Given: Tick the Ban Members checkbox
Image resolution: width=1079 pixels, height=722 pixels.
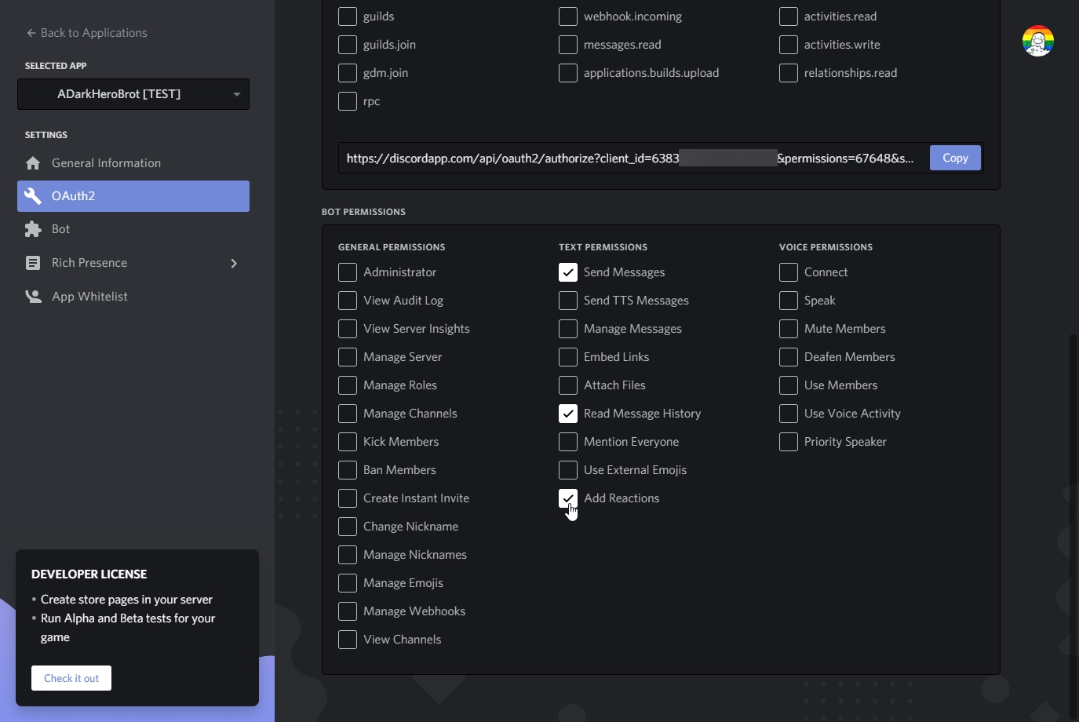Looking at the screenshot, I should [x=348, y=470].
